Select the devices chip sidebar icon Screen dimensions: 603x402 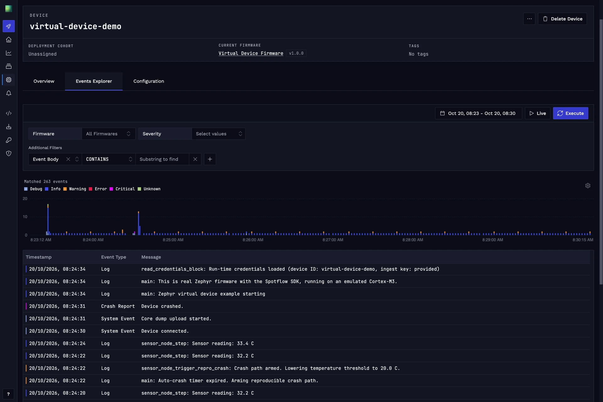point(8,80)
